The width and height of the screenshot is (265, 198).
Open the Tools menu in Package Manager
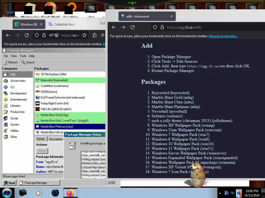(x=23, y=56)
